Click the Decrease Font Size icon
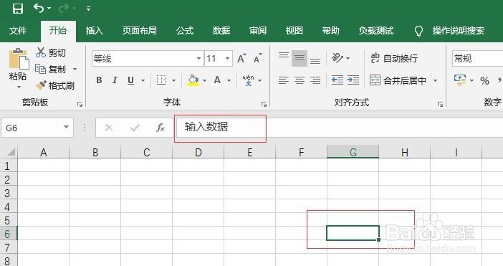 258,58
